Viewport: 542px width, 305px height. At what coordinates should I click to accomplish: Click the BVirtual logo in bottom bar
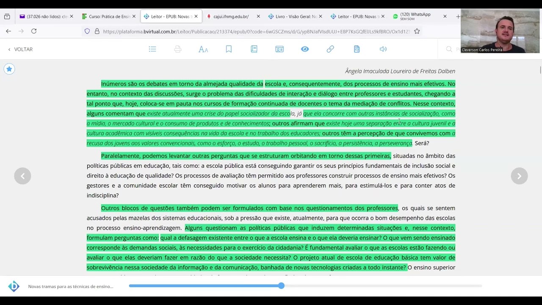pyautogui.click(x=14, y=286)
